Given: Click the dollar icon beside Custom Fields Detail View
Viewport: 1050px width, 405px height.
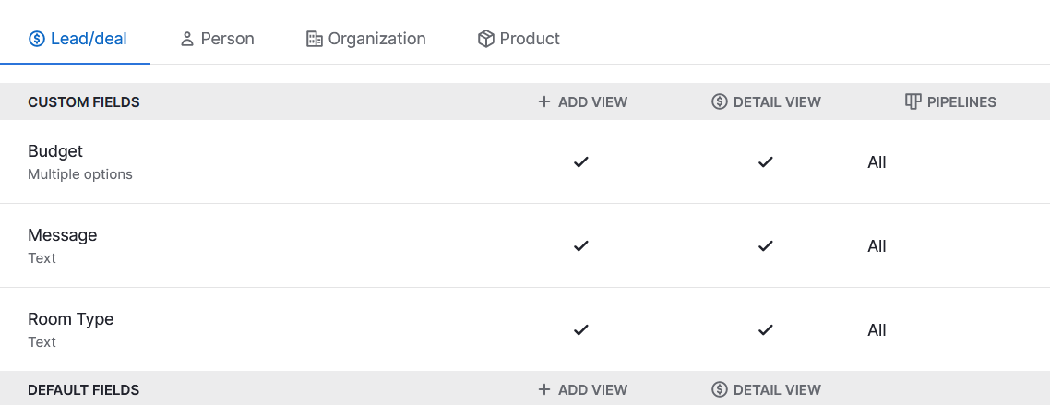Looking at the screenshot, I should (x=719, y=101).
